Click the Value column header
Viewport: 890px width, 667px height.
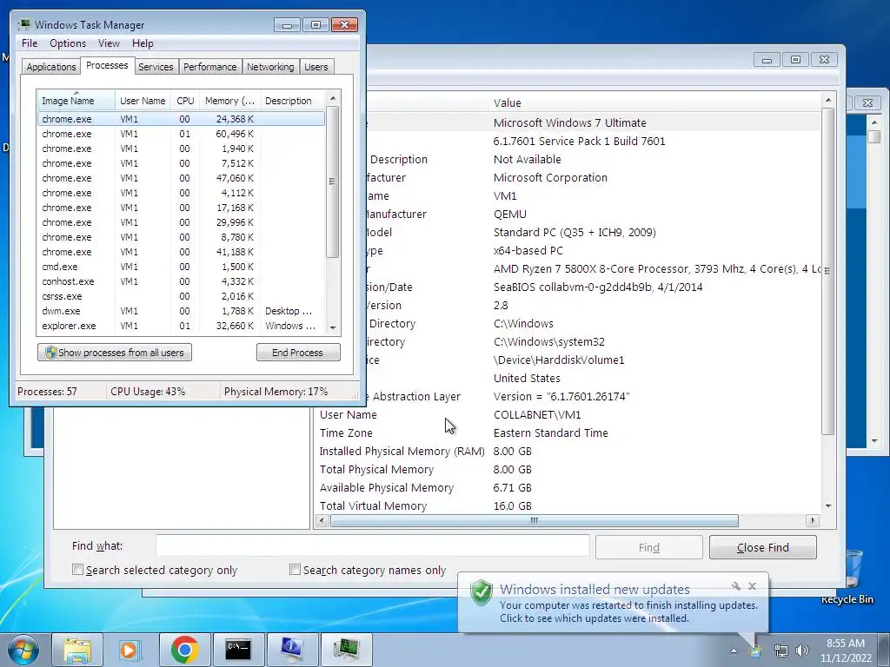[x=654, y=102]
